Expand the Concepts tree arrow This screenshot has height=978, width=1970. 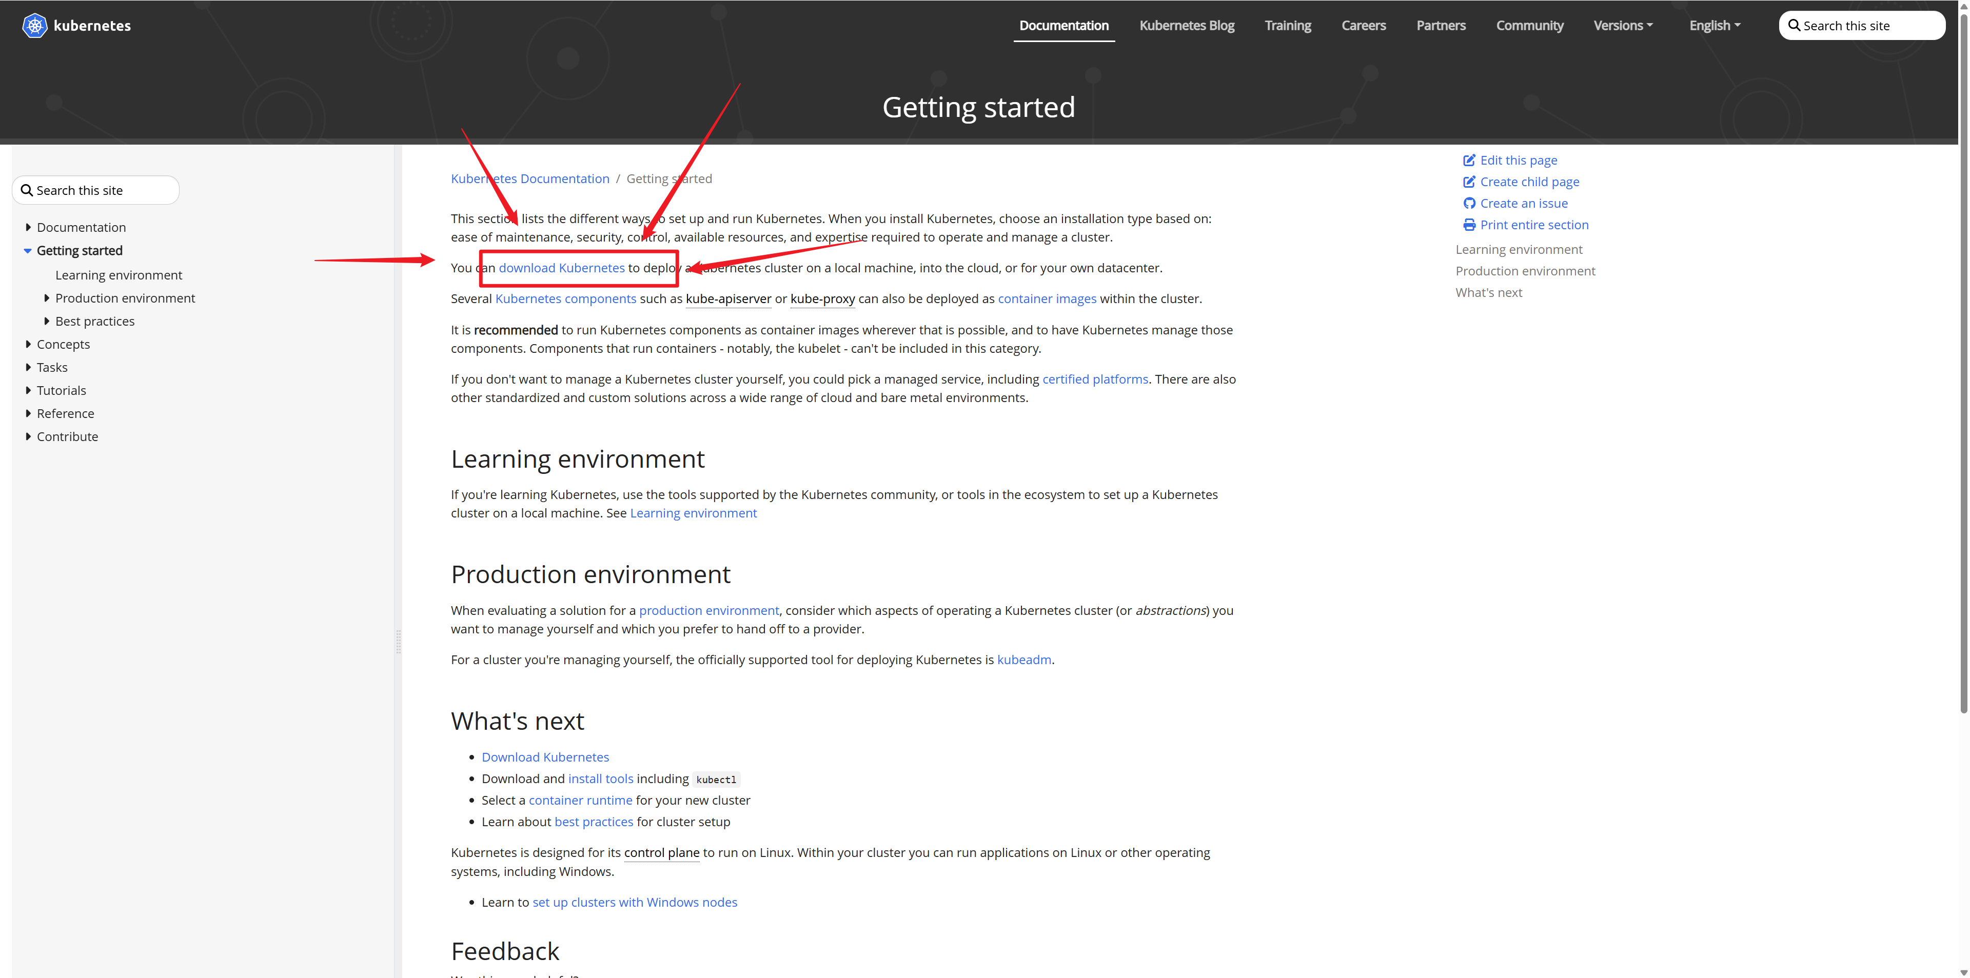click(x=28, y=344)
